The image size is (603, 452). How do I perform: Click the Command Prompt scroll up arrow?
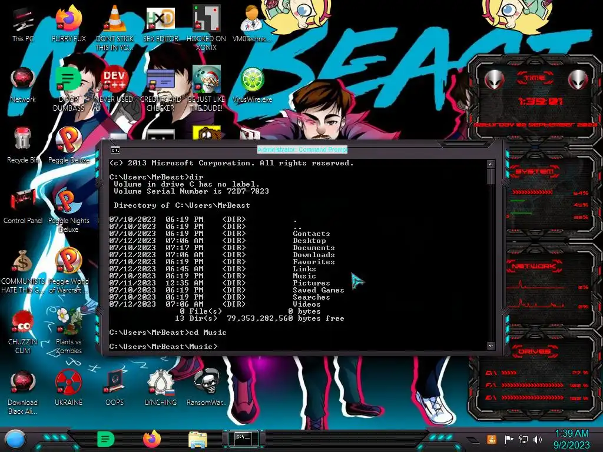click(491, 164)
